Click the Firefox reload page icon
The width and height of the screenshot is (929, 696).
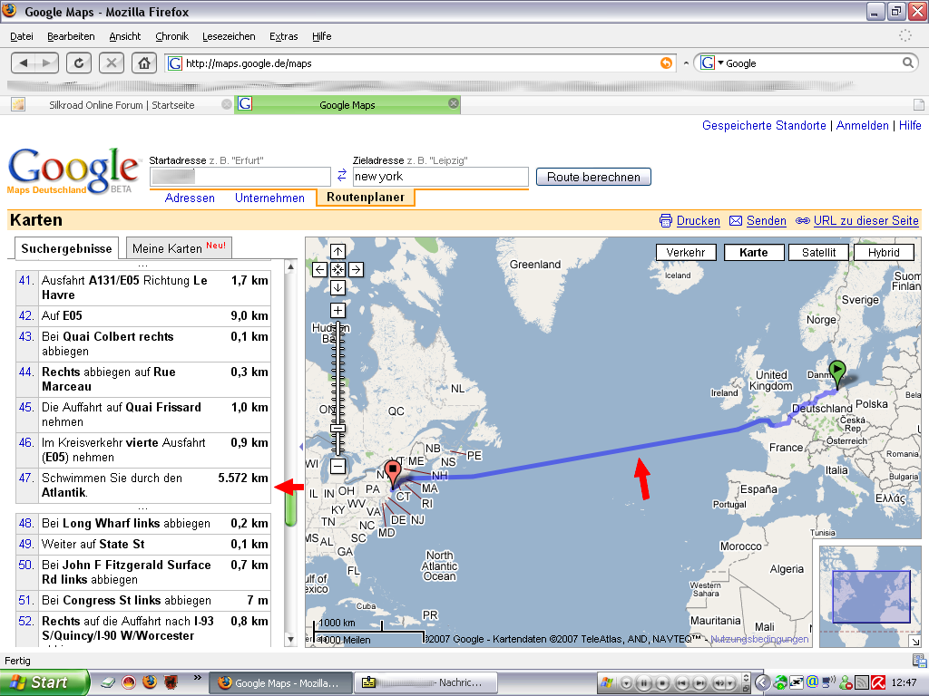point(79,63)
